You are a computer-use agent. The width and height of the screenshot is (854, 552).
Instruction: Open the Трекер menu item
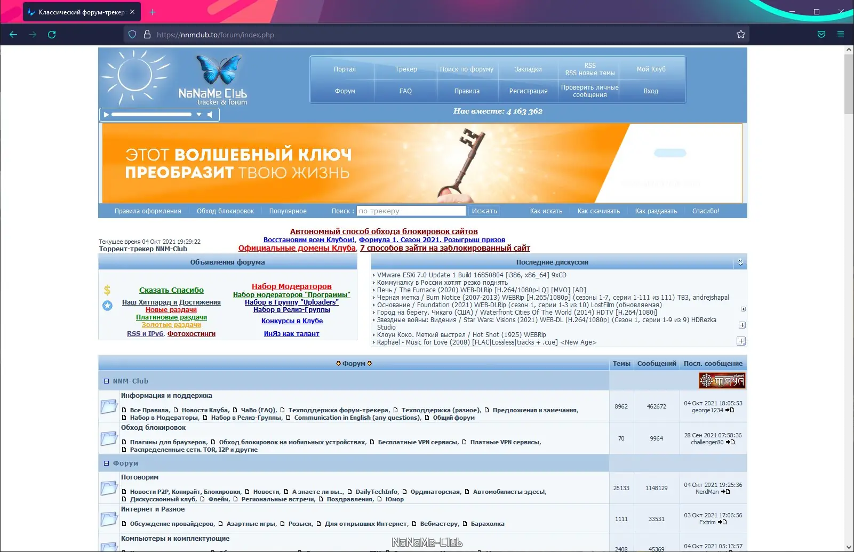pos(405,69)
